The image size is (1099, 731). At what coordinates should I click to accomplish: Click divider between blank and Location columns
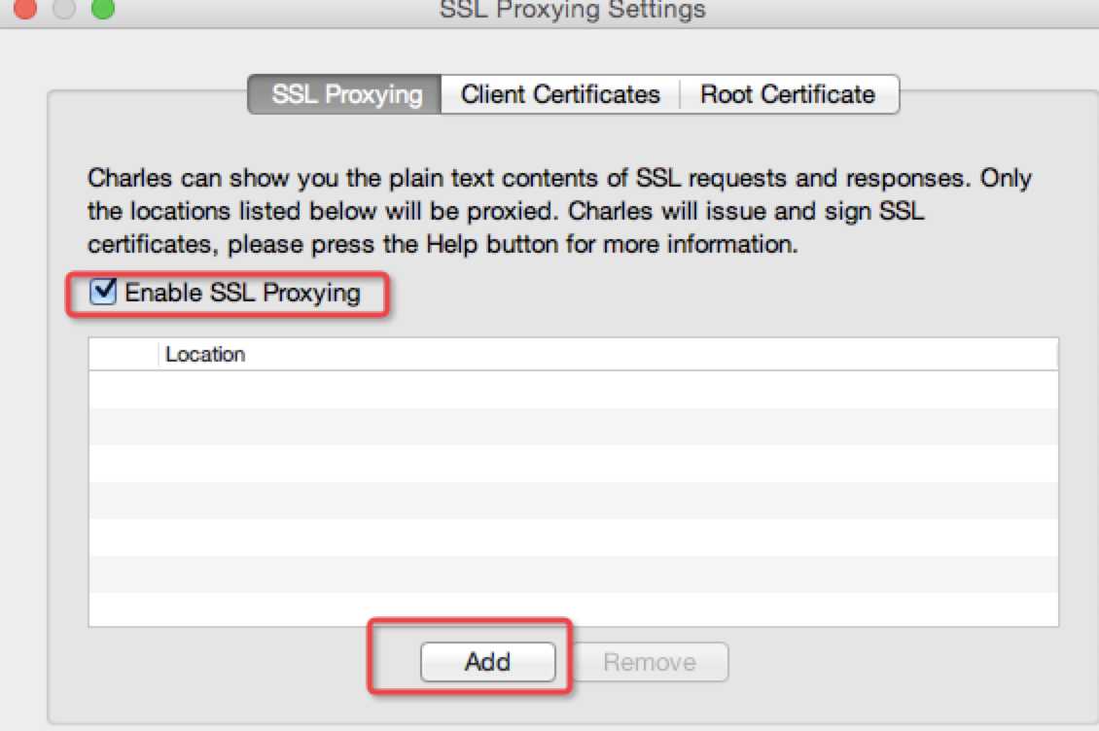[x=158, y=355]
